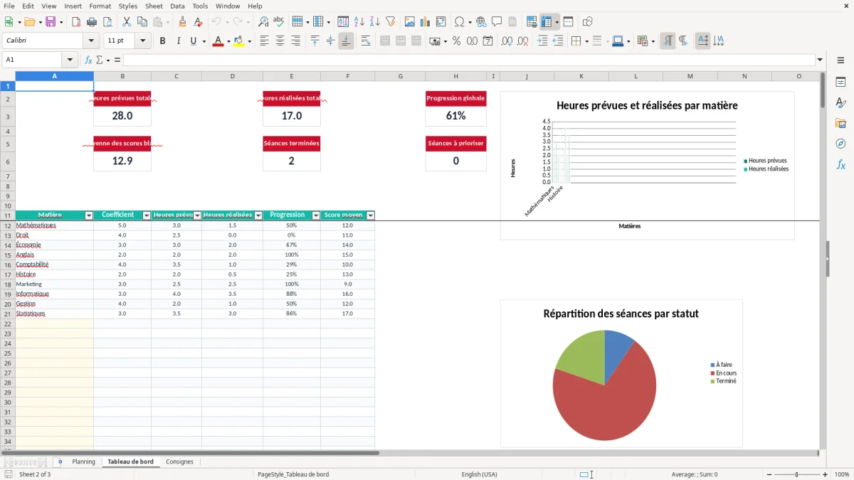This screenshot has height=480, width=854.
Task: Open the Data menu
Action: (177, 6)
